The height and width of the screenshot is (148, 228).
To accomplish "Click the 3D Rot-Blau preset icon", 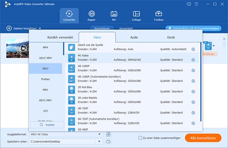I will pos(71,90).
